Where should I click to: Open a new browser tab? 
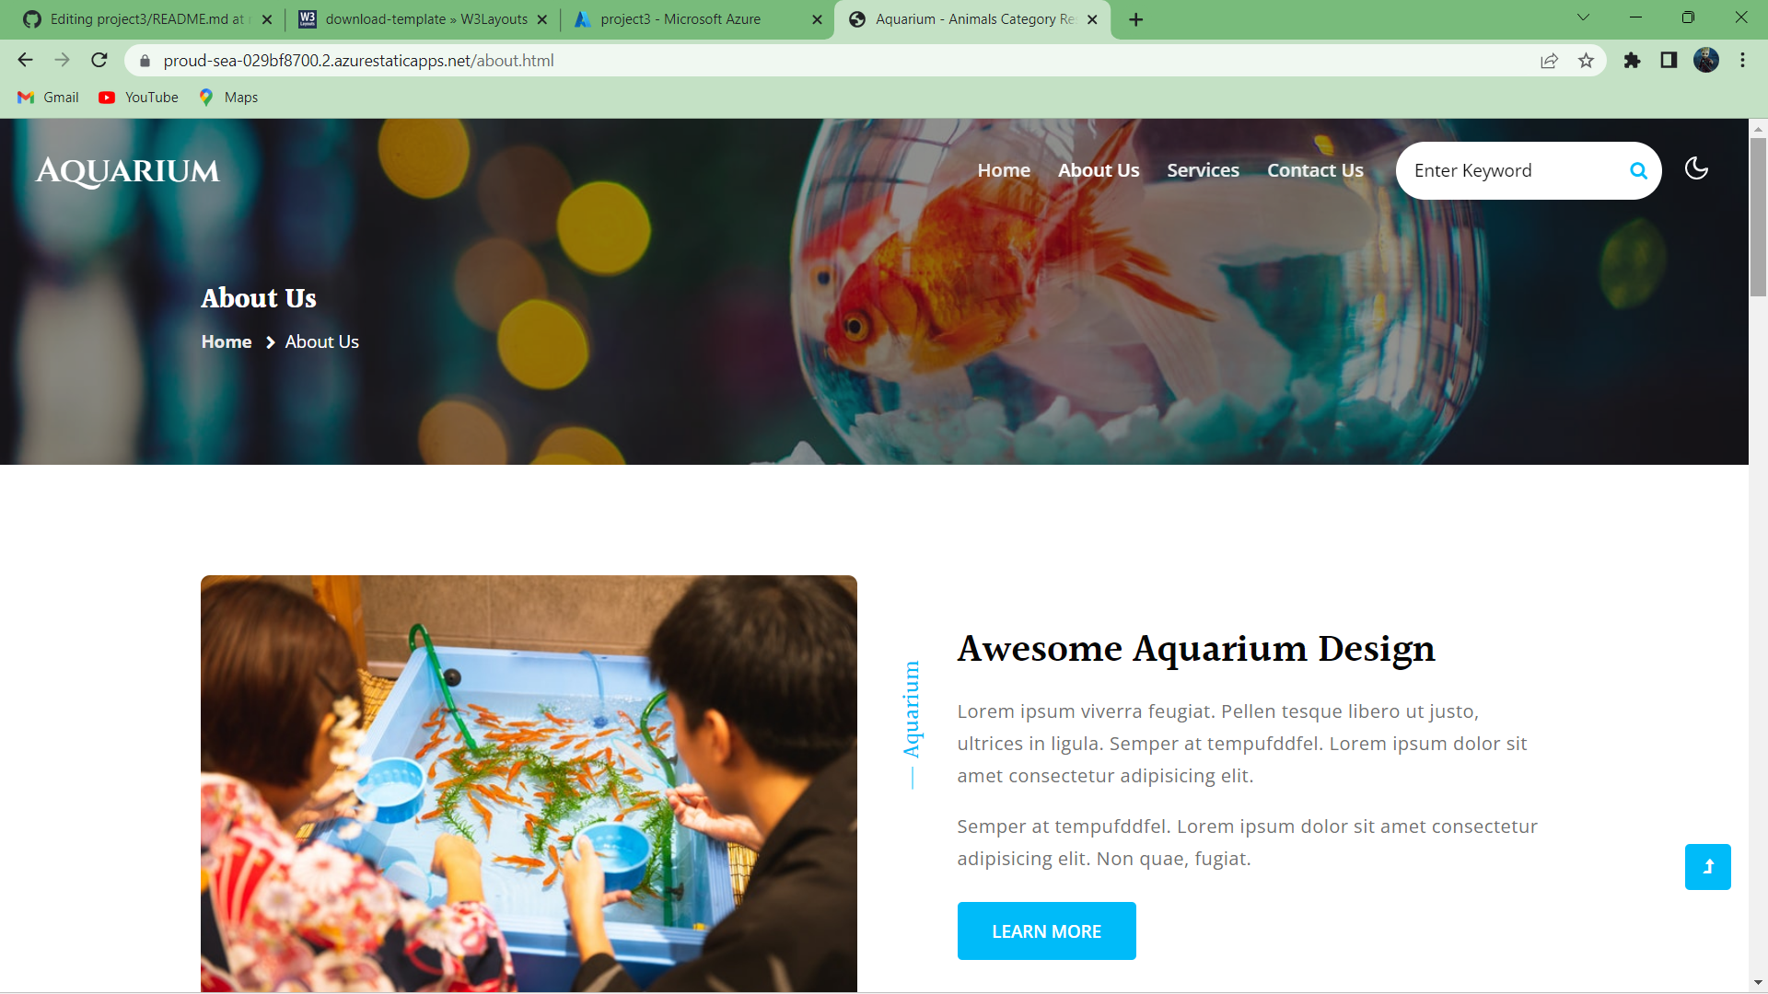(1136, 19)
